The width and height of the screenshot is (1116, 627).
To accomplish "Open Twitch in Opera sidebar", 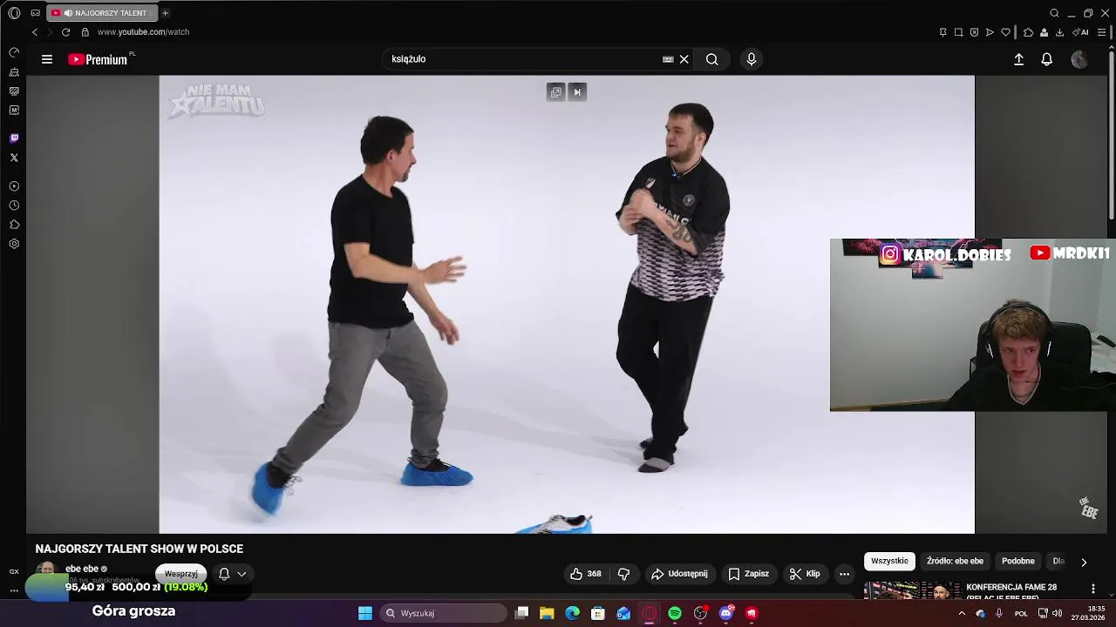I will click(14, 138).
